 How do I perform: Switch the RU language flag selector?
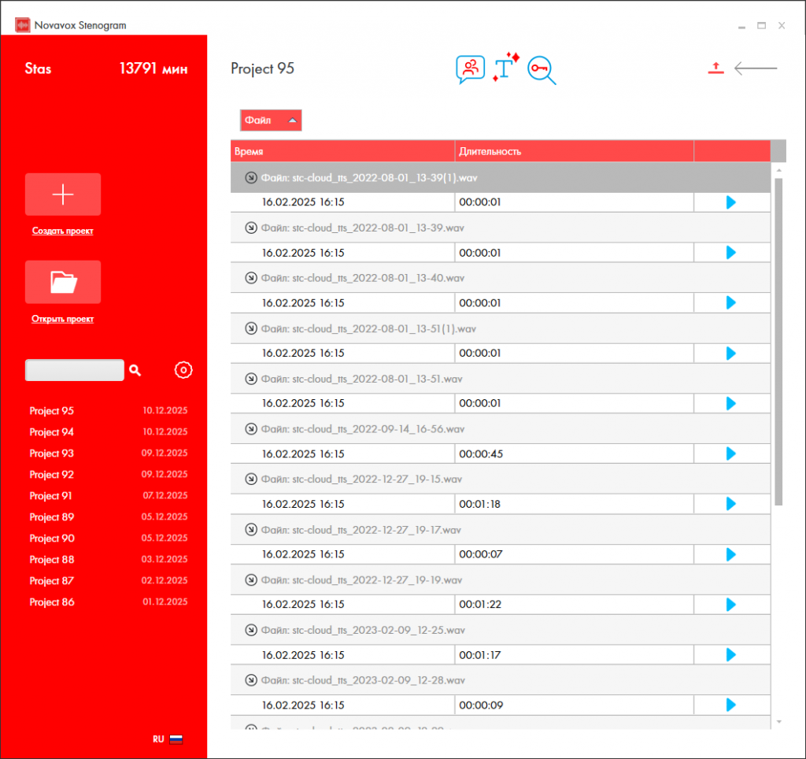[x=168, y=739]
